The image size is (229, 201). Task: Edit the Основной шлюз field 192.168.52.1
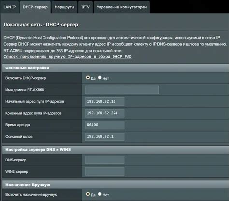pos(104,136)
